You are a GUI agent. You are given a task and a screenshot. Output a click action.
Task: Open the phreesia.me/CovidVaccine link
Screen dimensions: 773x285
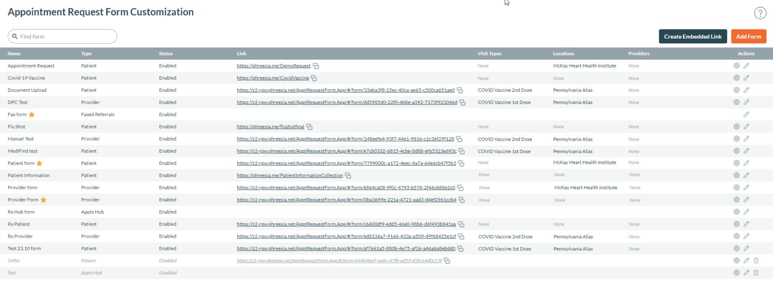pos(273,78)
